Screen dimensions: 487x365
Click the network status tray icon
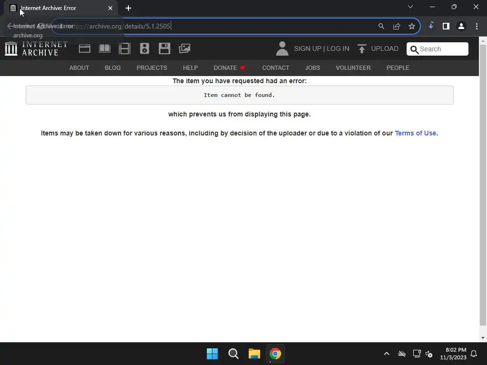click(x=417, y=354)
